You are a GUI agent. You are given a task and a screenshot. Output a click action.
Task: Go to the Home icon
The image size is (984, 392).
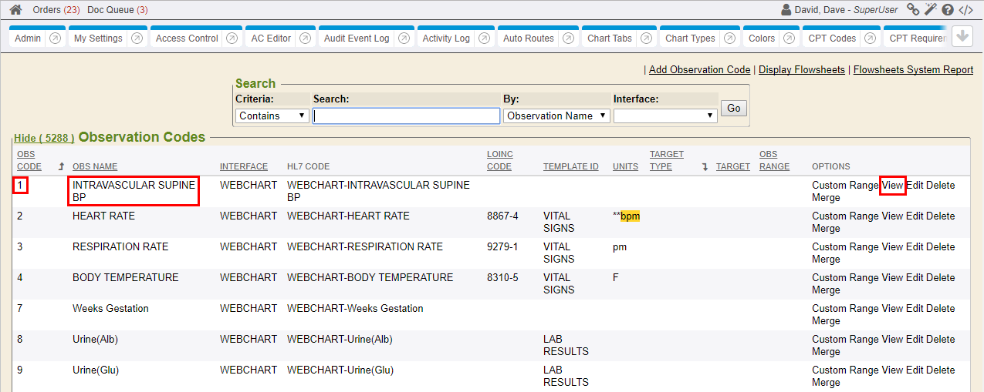(15, 10)
